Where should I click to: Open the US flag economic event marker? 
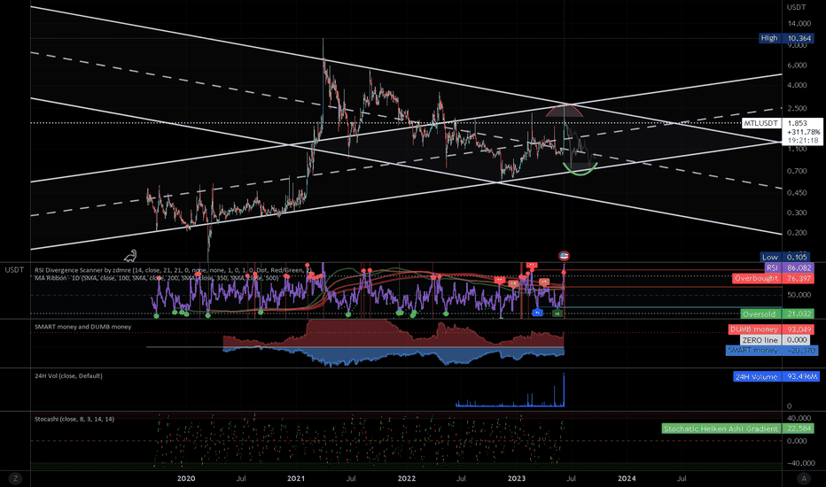coord(565,256)
